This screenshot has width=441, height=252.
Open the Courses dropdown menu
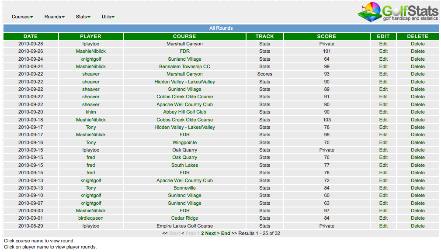click(x=22, y=17)
